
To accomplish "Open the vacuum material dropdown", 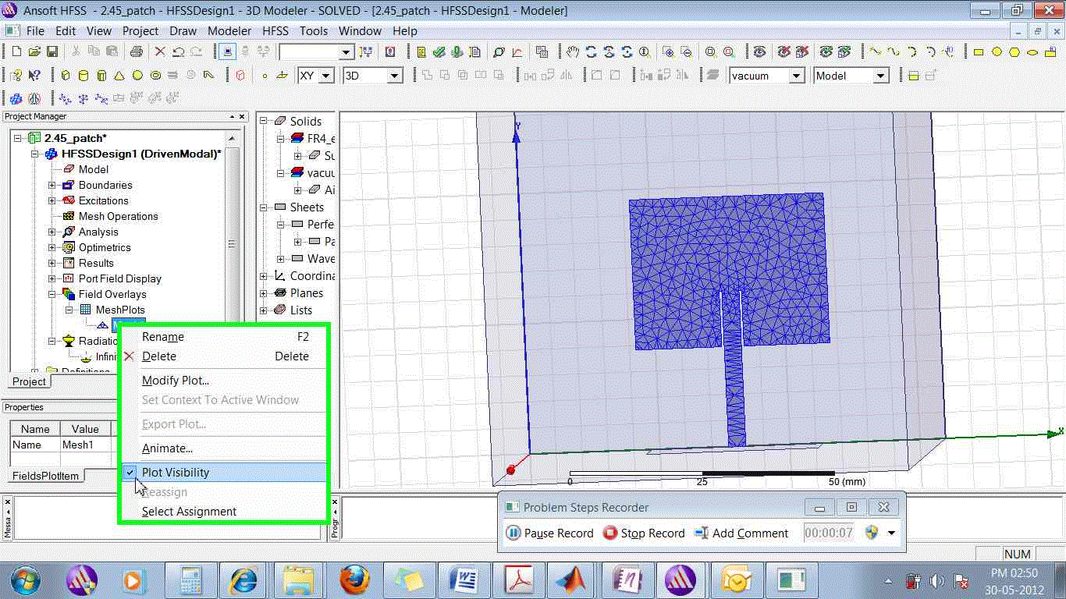I will pos(796,76).
